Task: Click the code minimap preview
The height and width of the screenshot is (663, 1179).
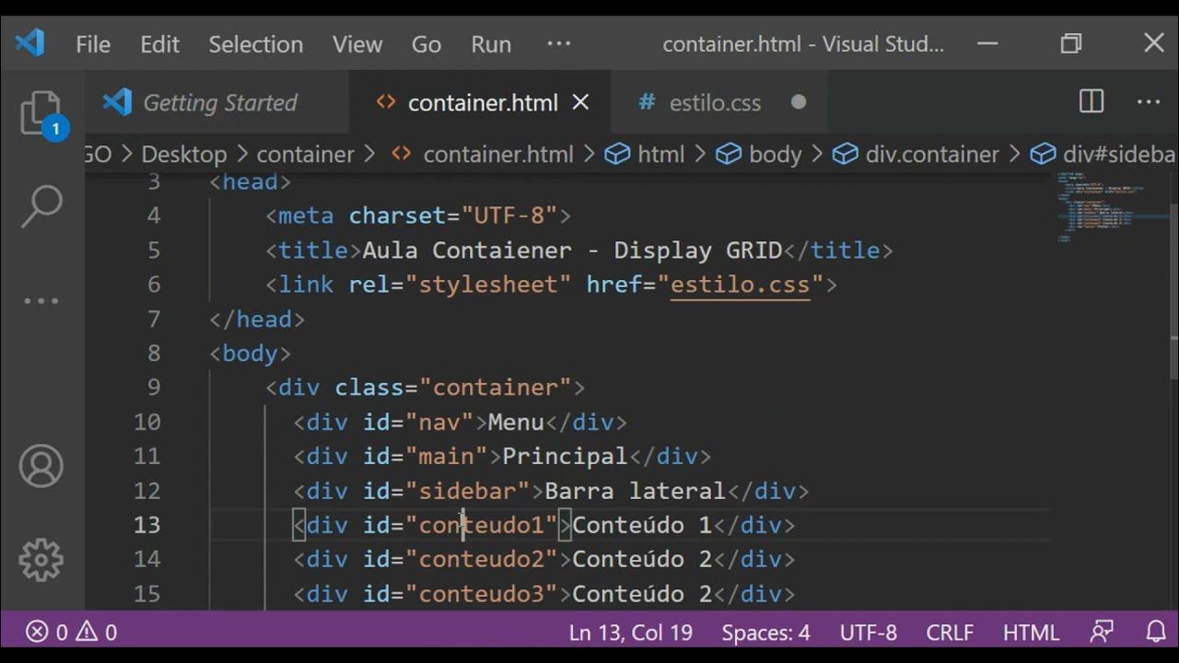Action: [1097, 207]
